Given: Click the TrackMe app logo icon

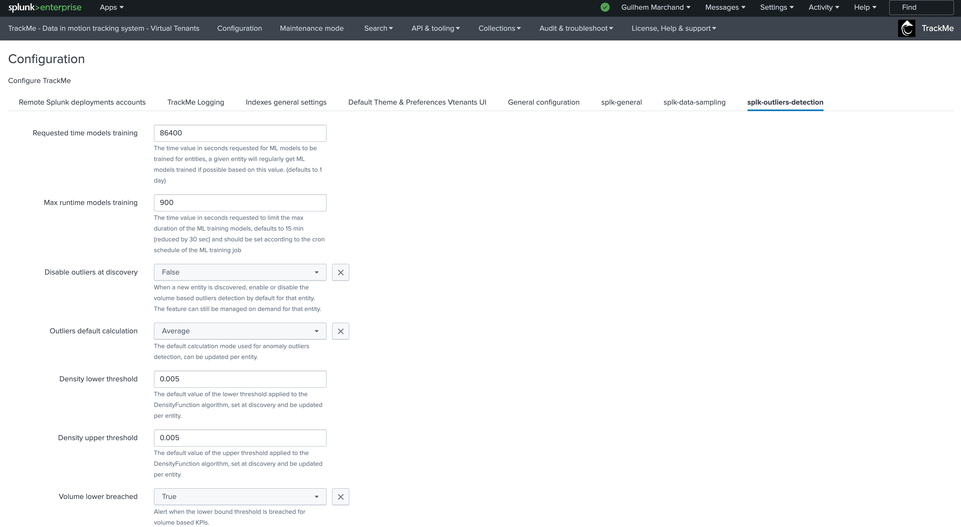Looking at the screenshot, I should [906, 28].
